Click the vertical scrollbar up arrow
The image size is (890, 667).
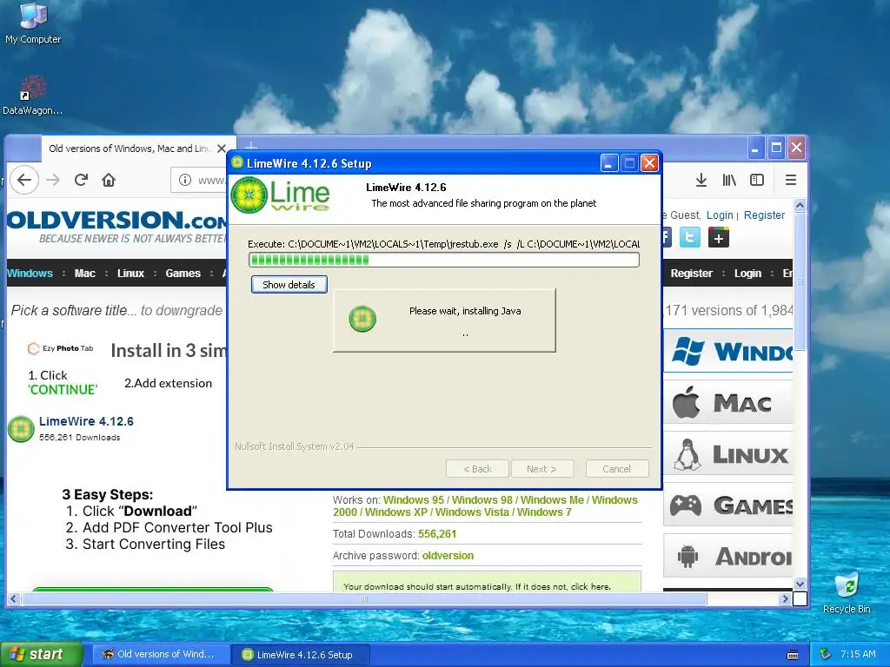(800, 205)
